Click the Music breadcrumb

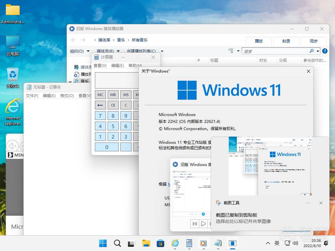tap(121, 40)
